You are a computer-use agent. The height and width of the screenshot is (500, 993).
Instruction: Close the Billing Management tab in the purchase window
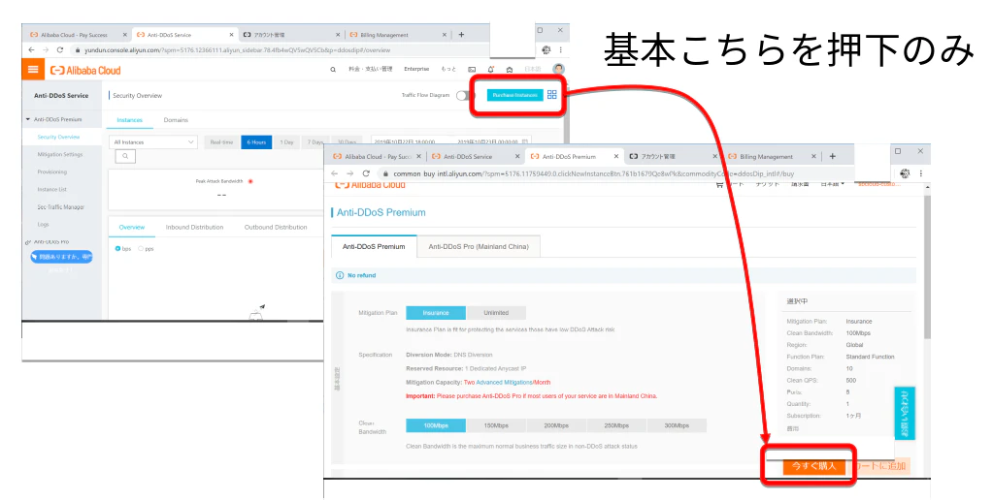(x=813, y=156)
